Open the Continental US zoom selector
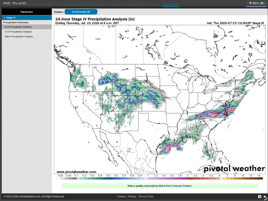Viewport: 268px width, 201px height. (81, 12)
